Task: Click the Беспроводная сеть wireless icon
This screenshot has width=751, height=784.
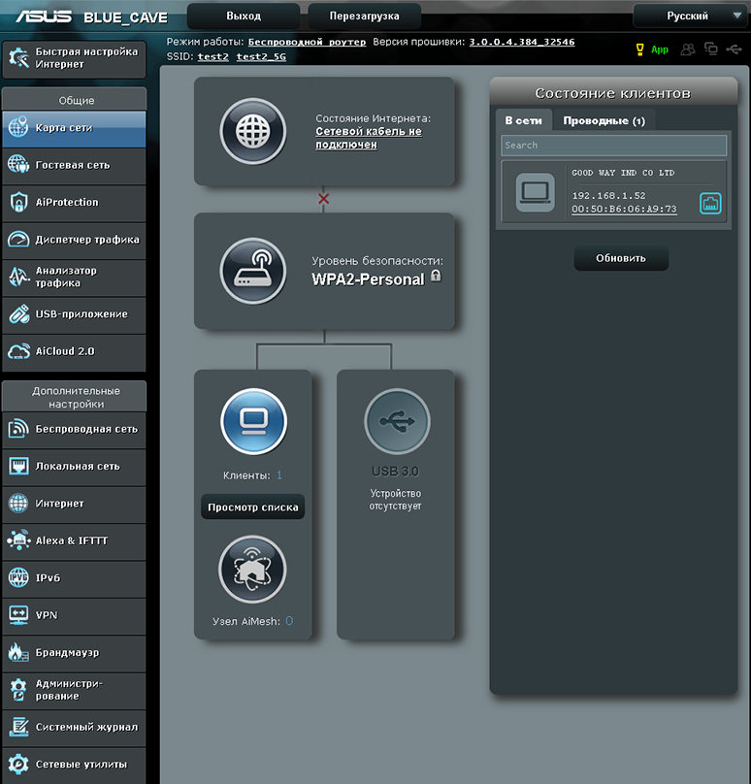Action: point(18,429)
